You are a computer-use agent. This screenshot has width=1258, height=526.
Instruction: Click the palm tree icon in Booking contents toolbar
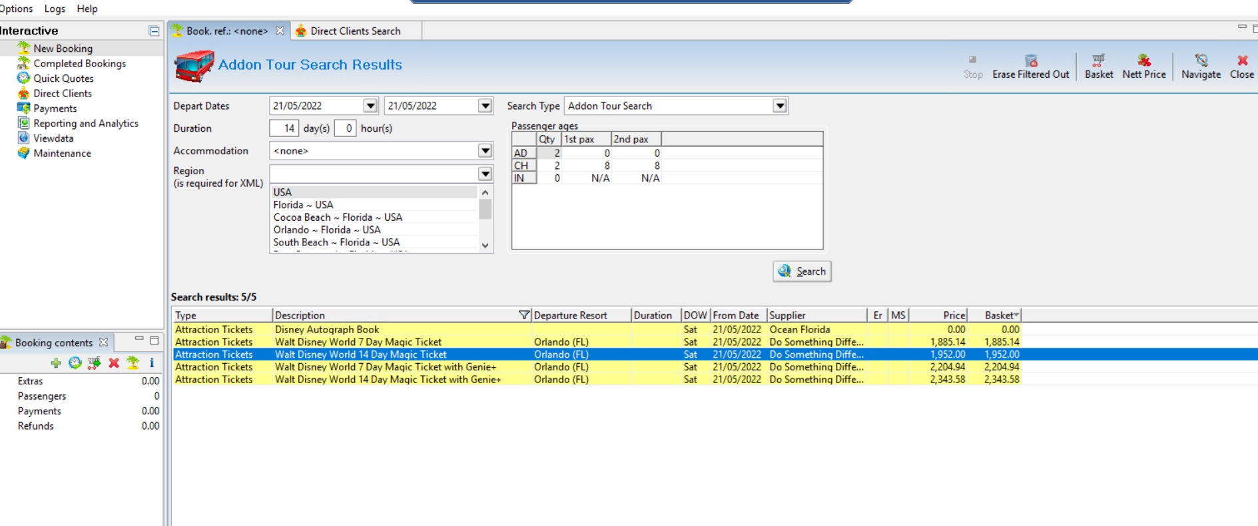pos(133,362)
